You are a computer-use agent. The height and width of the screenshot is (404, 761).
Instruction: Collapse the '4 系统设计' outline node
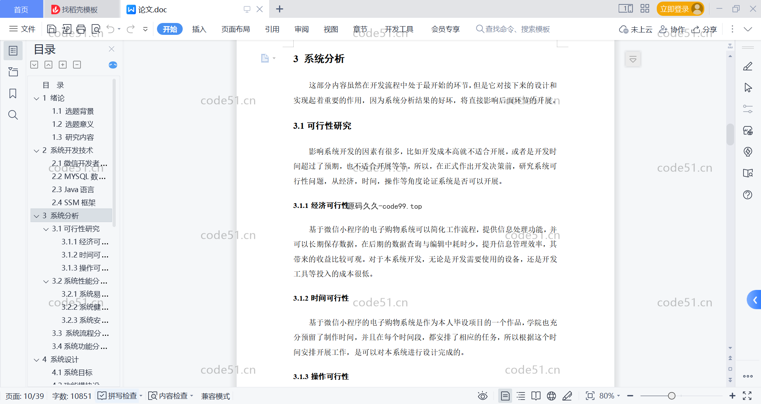(36, 360)
